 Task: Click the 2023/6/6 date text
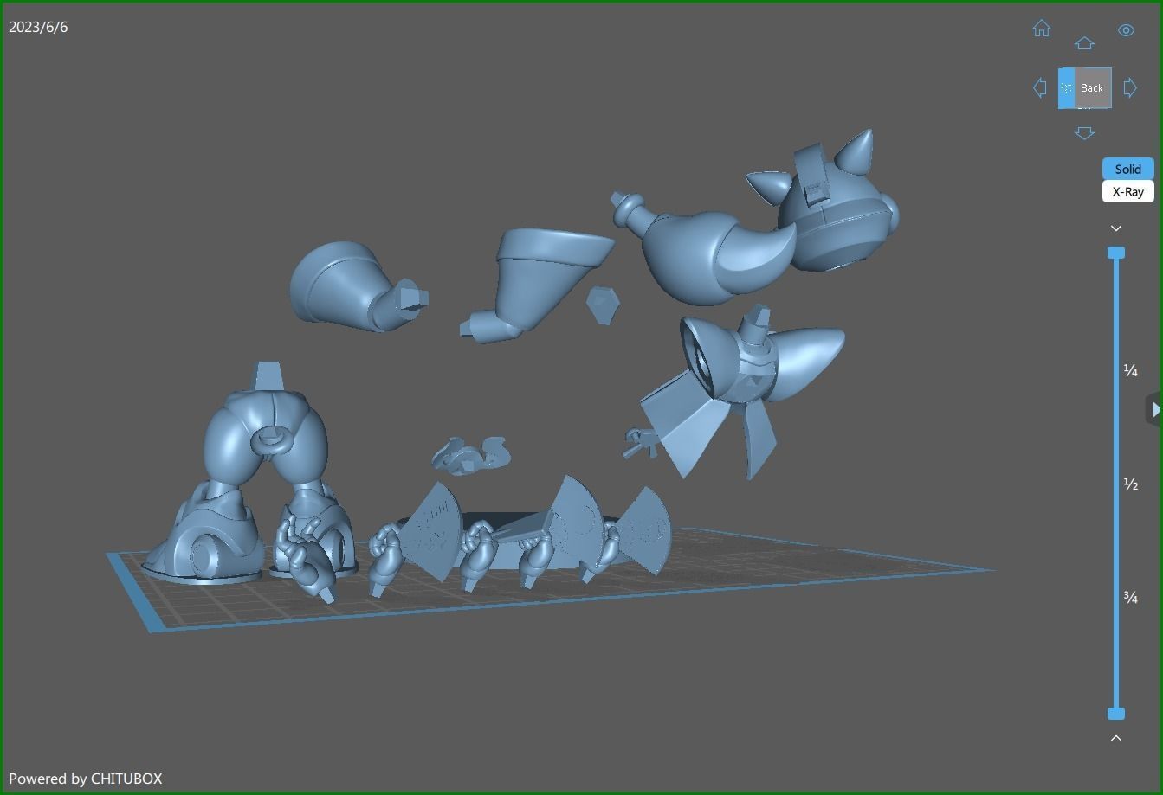[38, 27]
